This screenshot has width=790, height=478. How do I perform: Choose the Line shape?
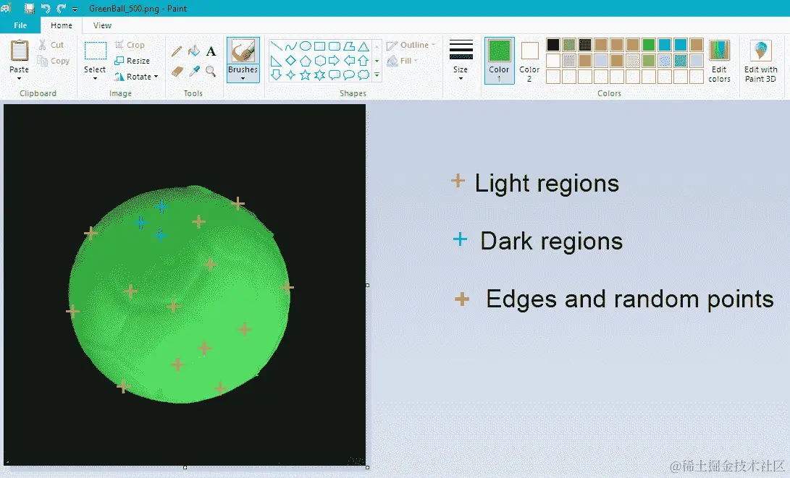(276, 46)
